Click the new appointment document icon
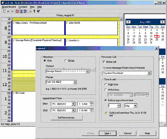 4,11
